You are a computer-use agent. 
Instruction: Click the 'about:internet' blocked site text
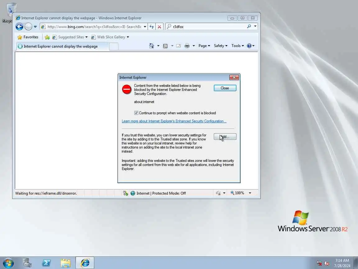(x=144, y=102)
